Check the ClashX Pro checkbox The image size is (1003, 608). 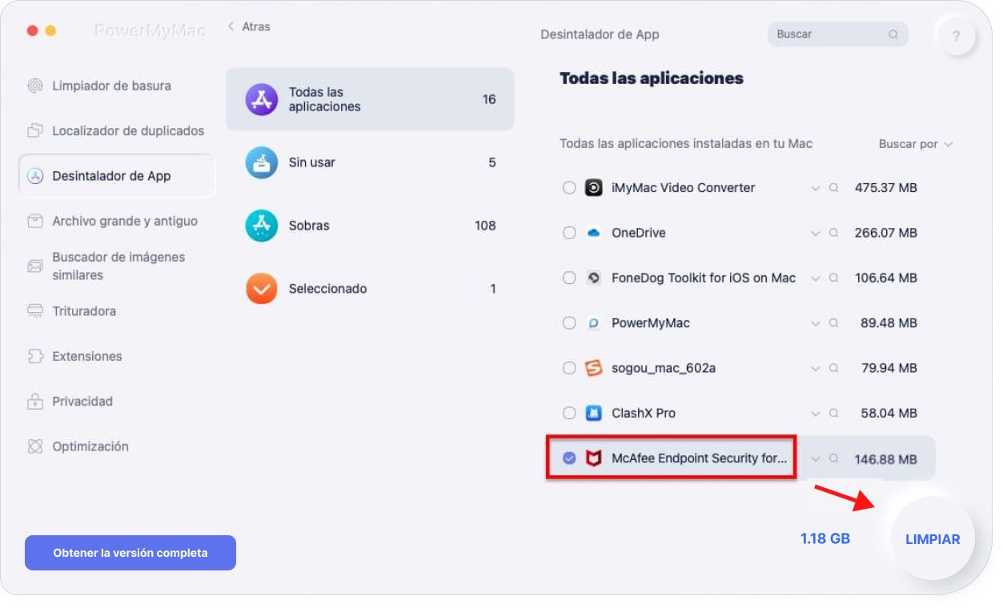click(x=569, y=414)
